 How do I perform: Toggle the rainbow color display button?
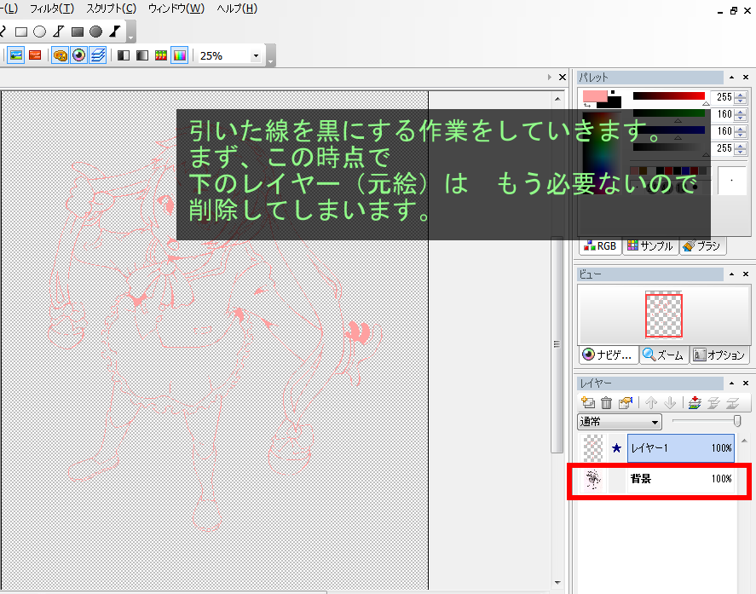[179, 55]
